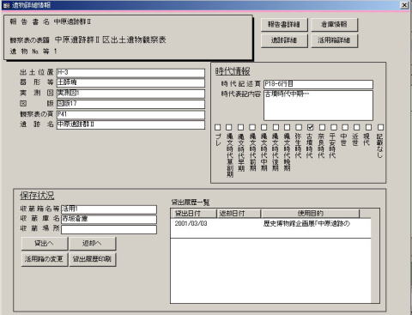
Task: Check the 縄文時代前期 checkbox
Action: [252, 127]
